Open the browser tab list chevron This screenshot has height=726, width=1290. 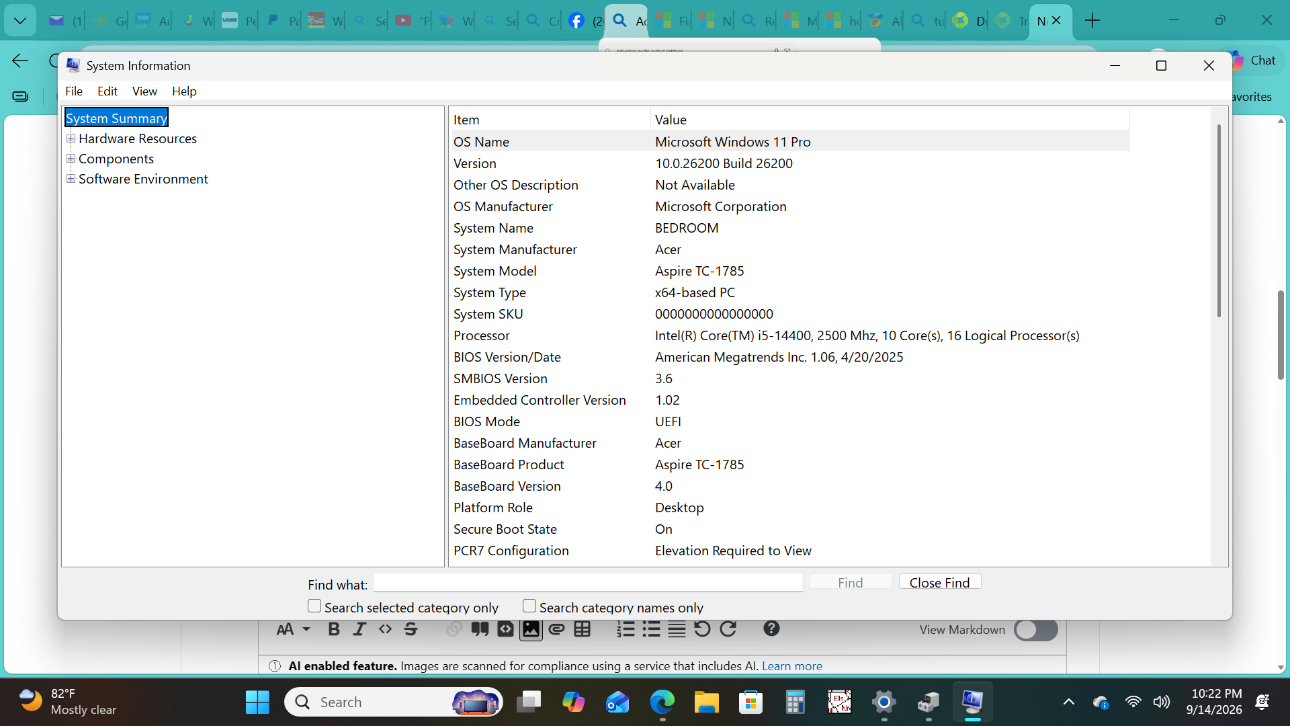(x=20, y=21)
